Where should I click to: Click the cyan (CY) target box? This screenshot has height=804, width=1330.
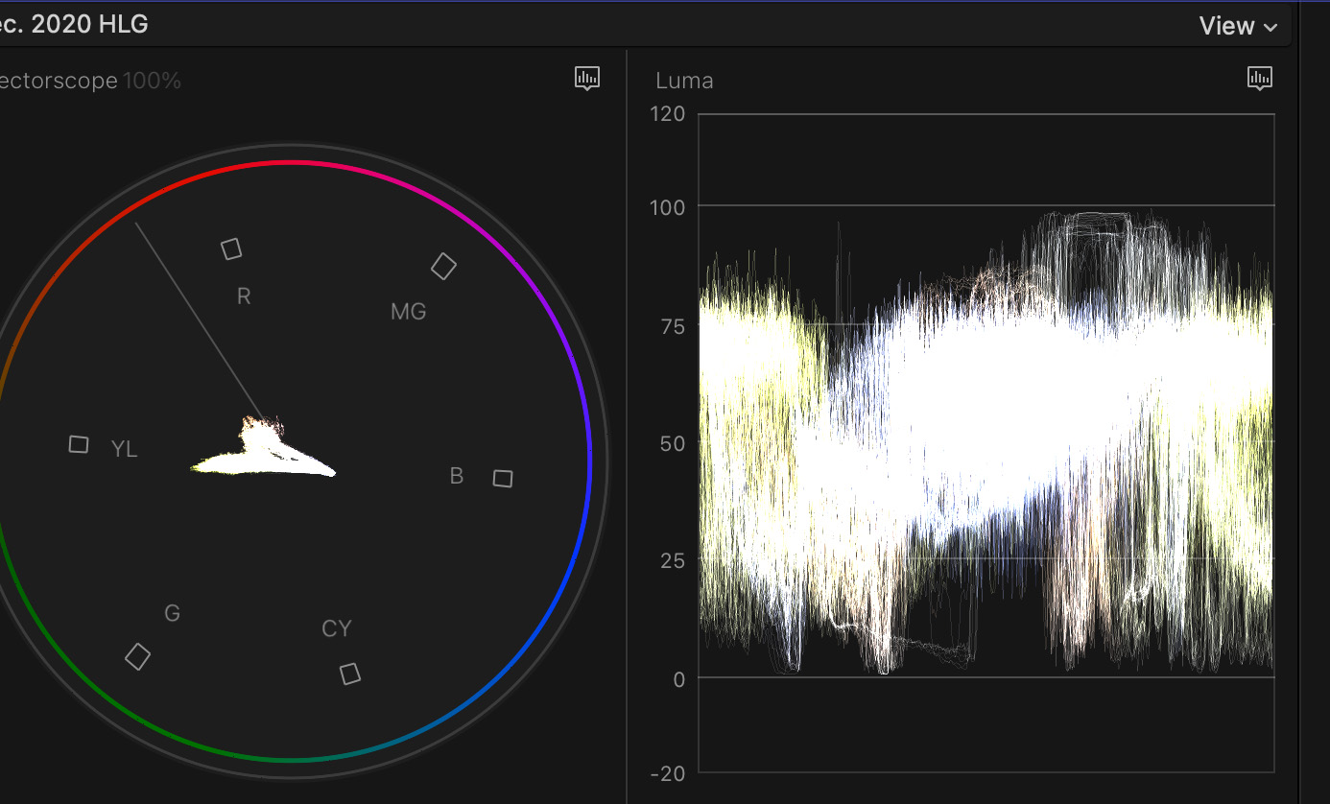point(350,674)
